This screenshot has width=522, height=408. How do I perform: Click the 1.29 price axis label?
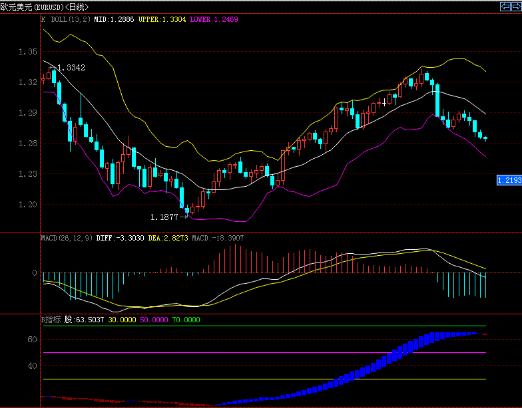click(28, 113)
